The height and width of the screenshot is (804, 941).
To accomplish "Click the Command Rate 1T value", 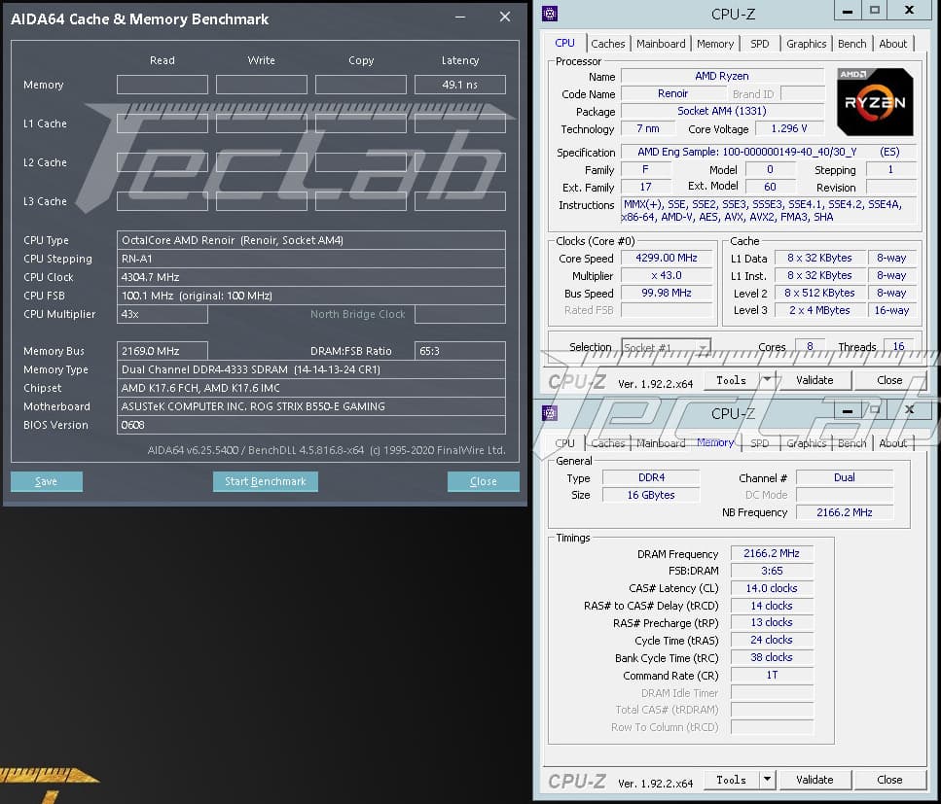I will coord(772,675).
